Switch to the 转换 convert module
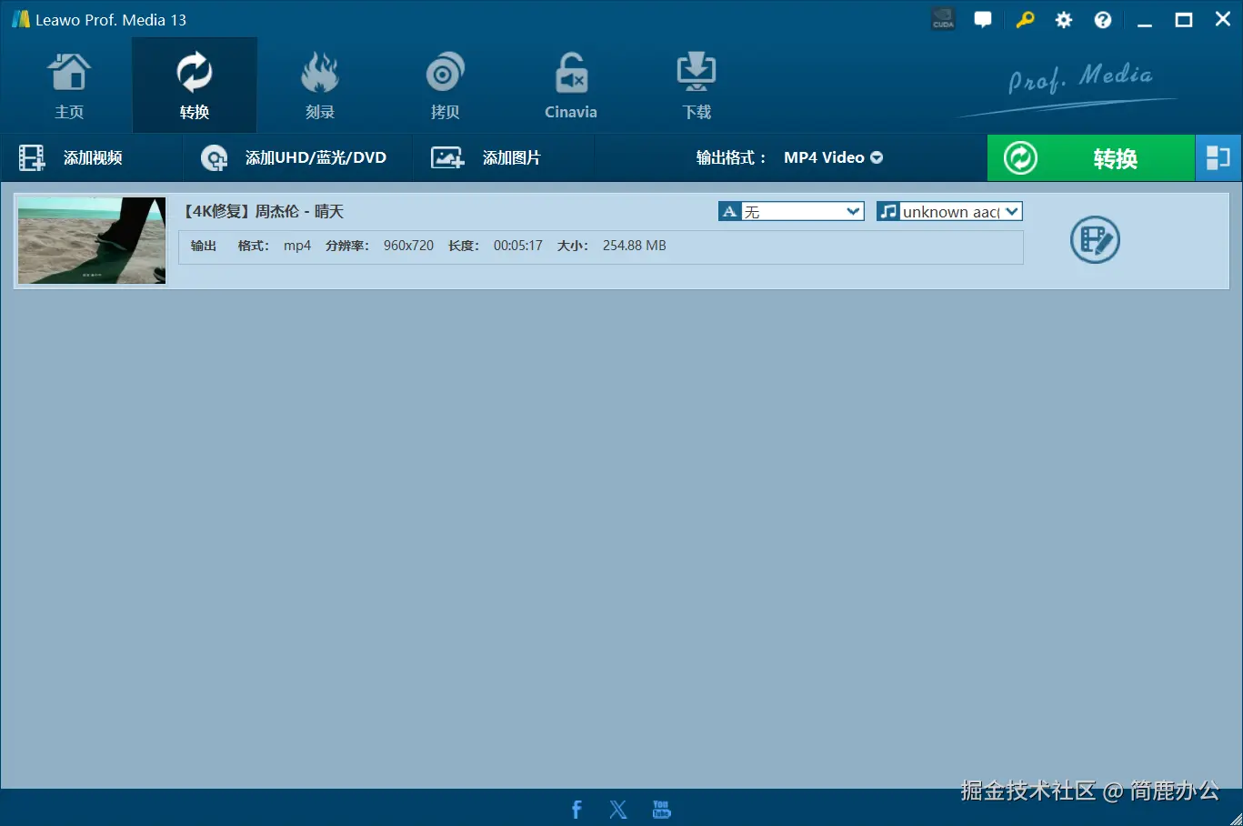Viewport: 1243px width, 826px height. click(195, 86)
